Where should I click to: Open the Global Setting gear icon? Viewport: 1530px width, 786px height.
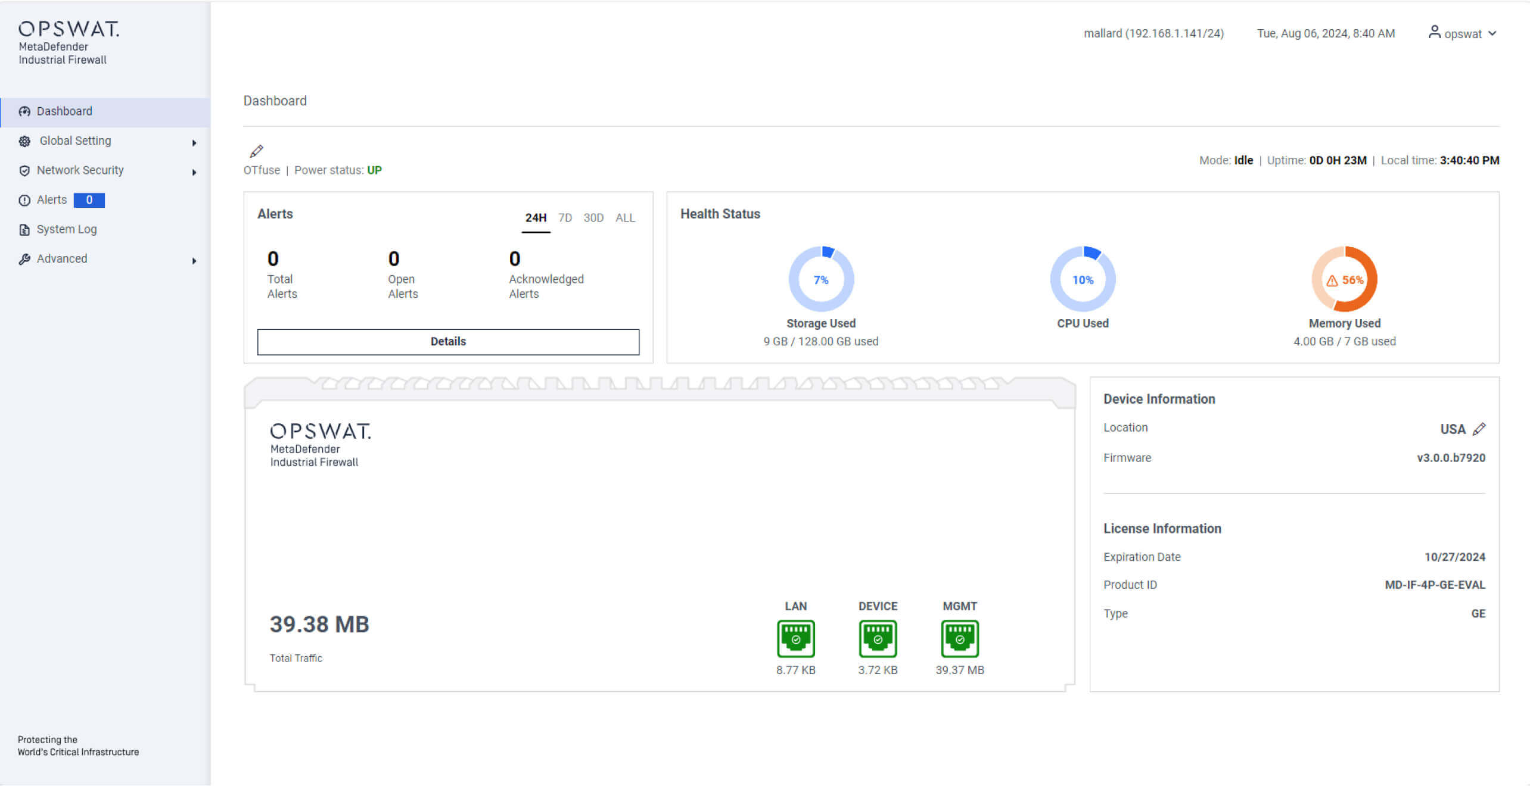coord(24,141)
